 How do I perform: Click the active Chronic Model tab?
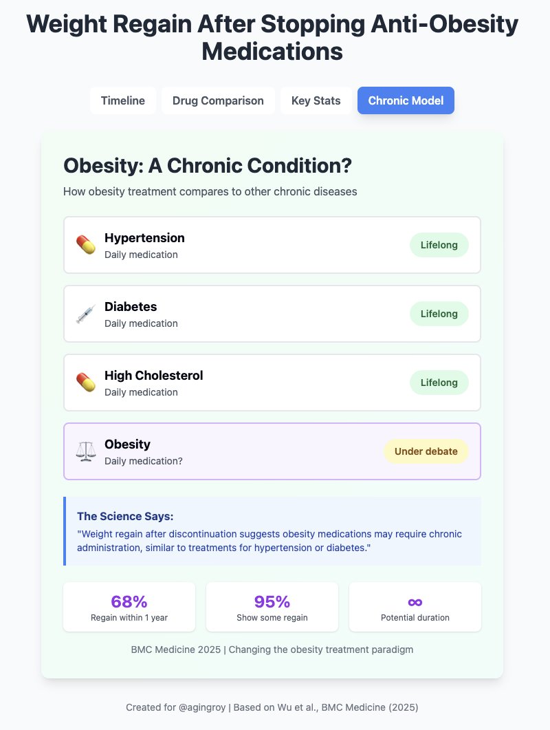tap(406, 100)
